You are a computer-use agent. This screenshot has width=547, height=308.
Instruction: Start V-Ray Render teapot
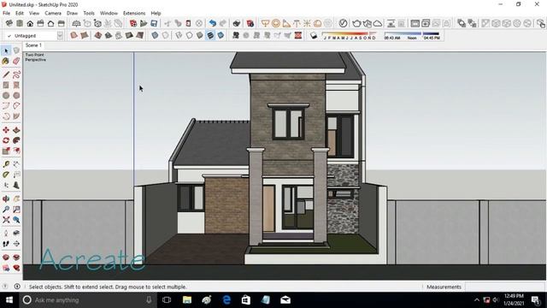pos(356,23)
